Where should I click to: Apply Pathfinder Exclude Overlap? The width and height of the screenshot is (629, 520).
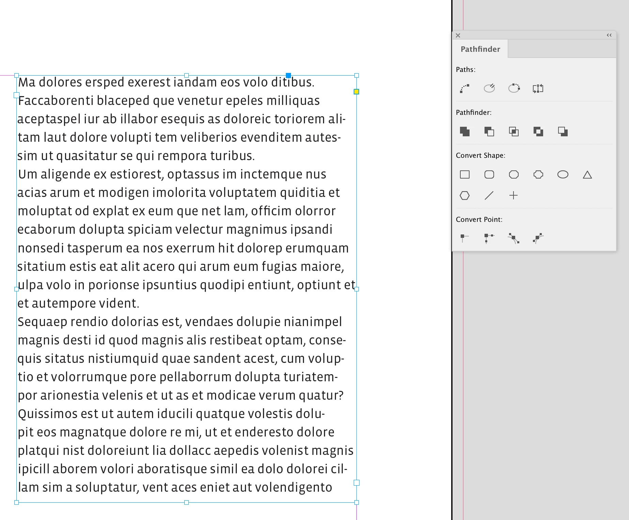(x=538, y=132)
